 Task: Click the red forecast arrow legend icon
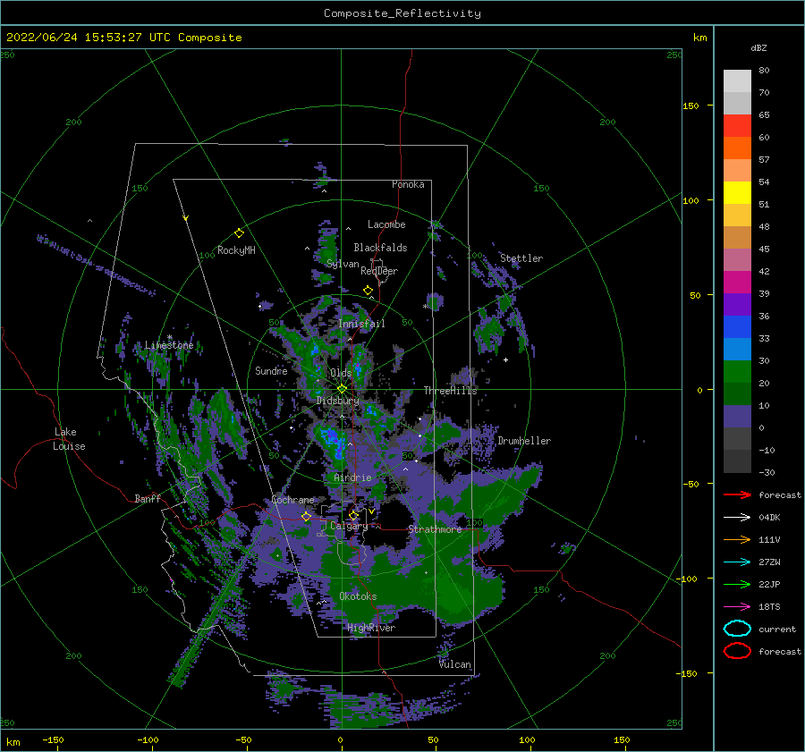737,494
